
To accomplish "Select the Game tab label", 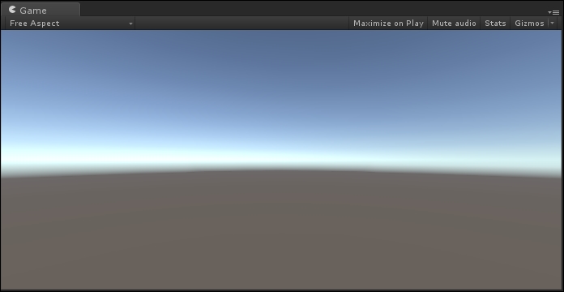I will coord(33,11).
